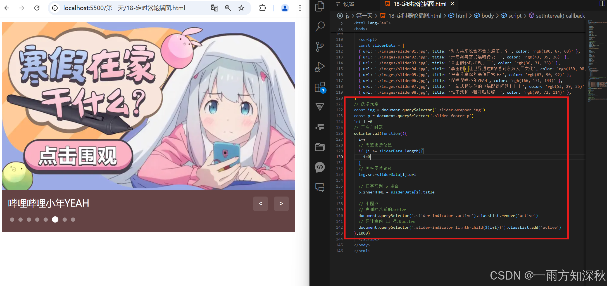
Task: Select the second slider indicator dot
Action: point(20,220)
